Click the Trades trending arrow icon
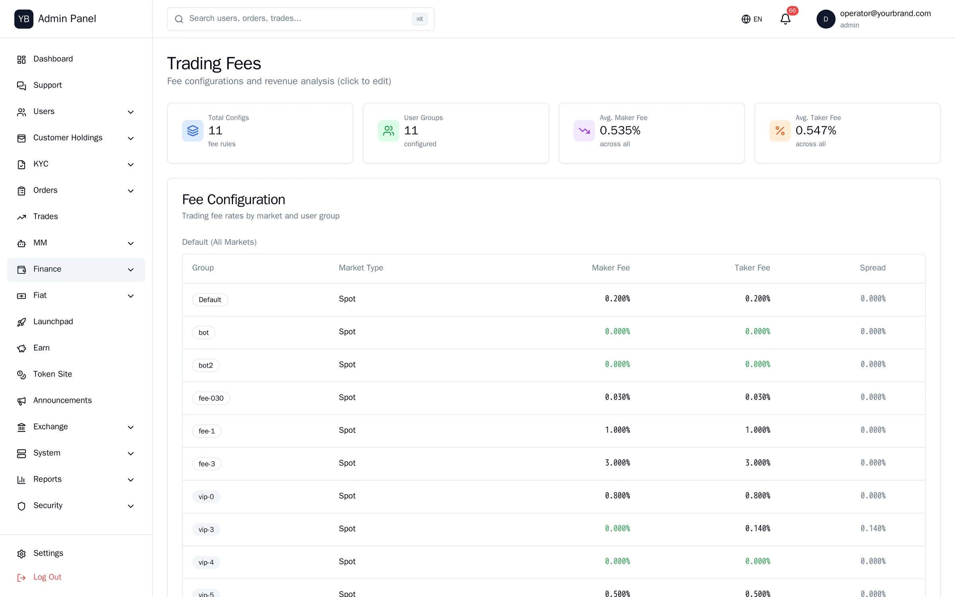Image resolution: width=955 pixels, height=597 pixels. tap(21, 217)
